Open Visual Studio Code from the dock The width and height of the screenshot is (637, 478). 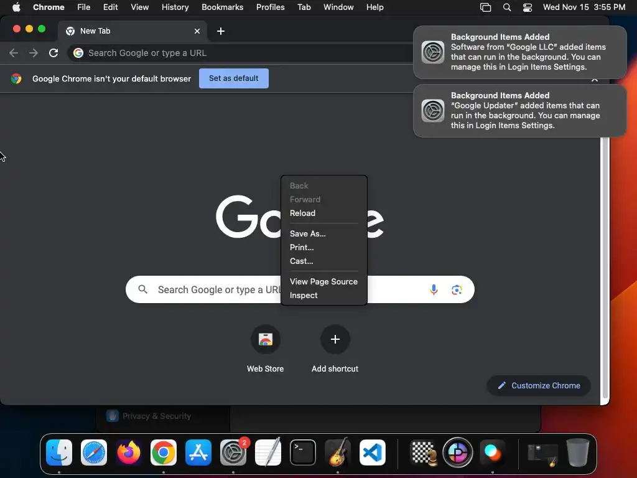[373, 452]
